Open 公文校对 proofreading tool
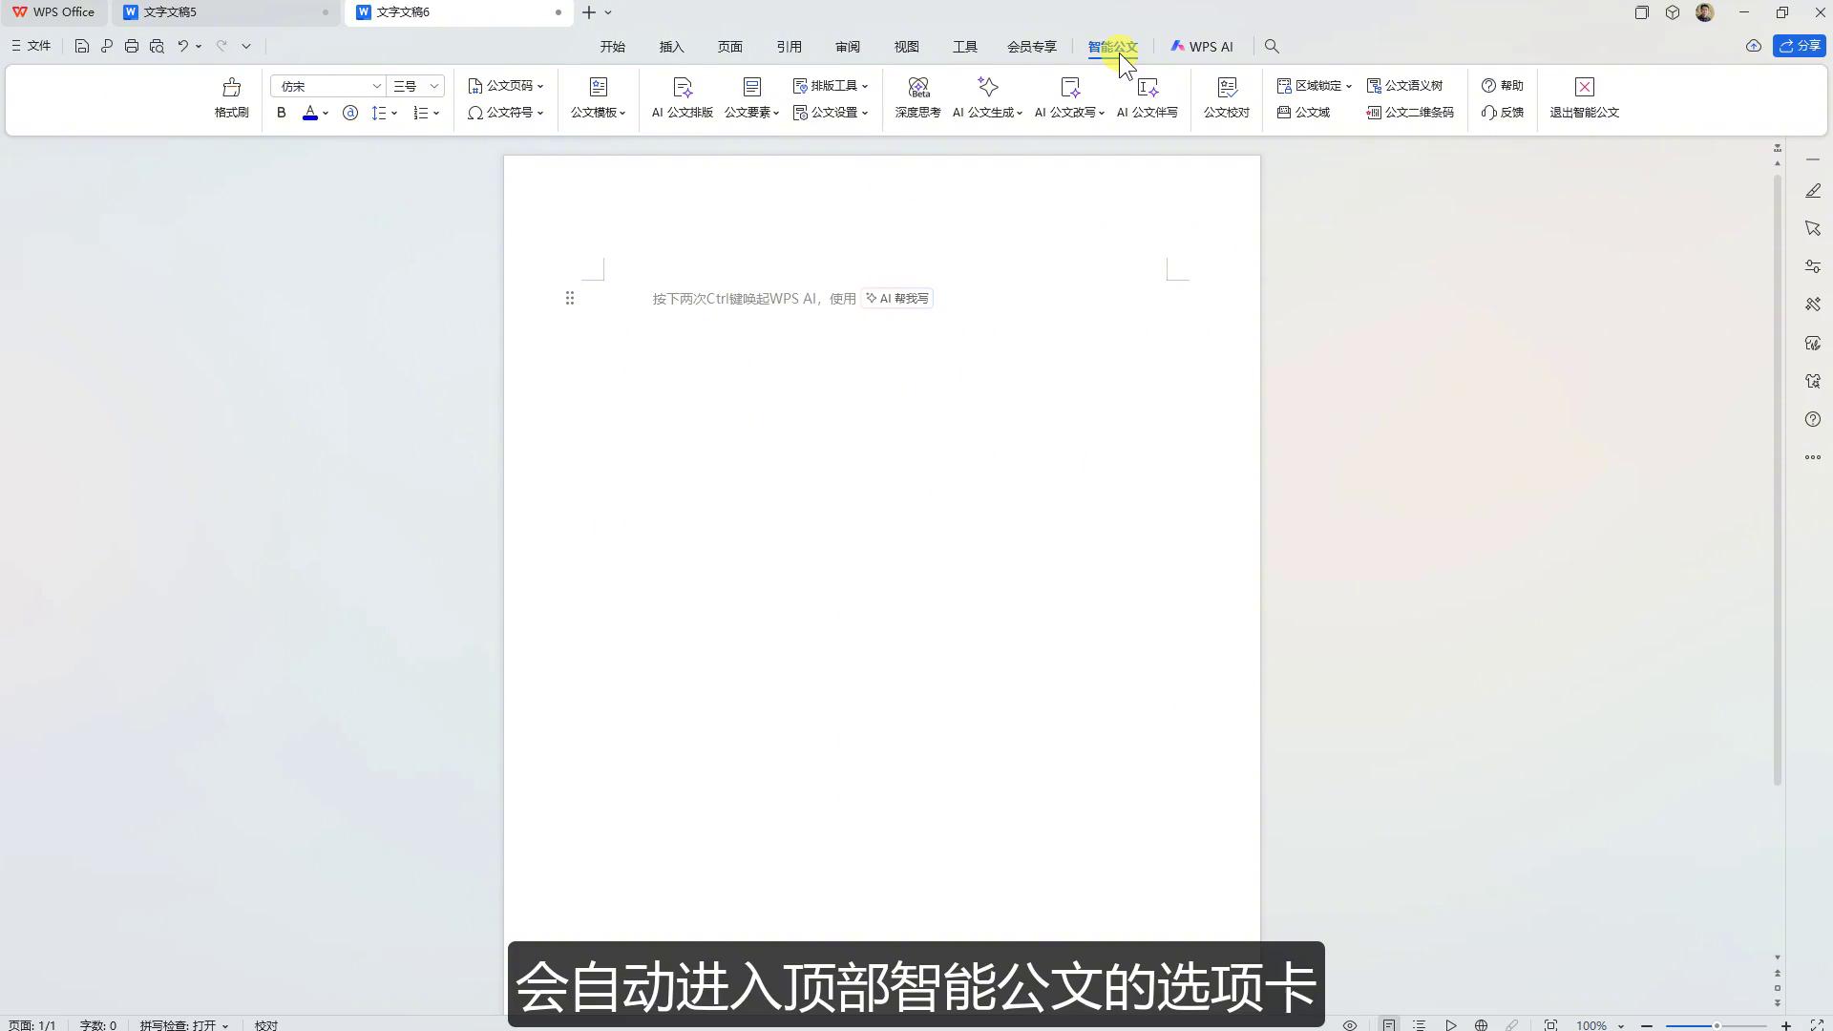 click(x=1226, y=98)
